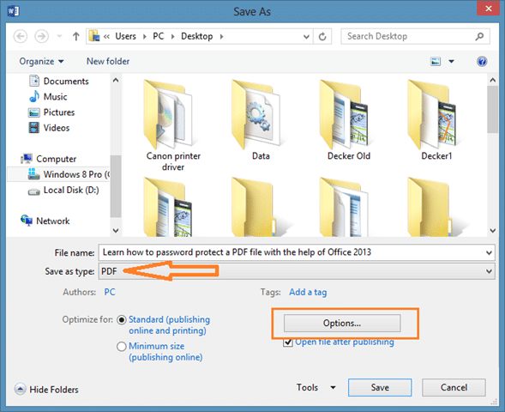Screen dimensions: 505x412
Task: Click the Search Desktop field
Action: [415, 36]
